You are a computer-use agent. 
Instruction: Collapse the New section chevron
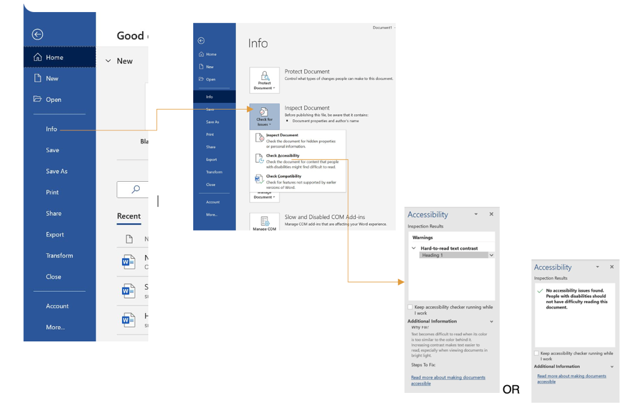point(108,61)
